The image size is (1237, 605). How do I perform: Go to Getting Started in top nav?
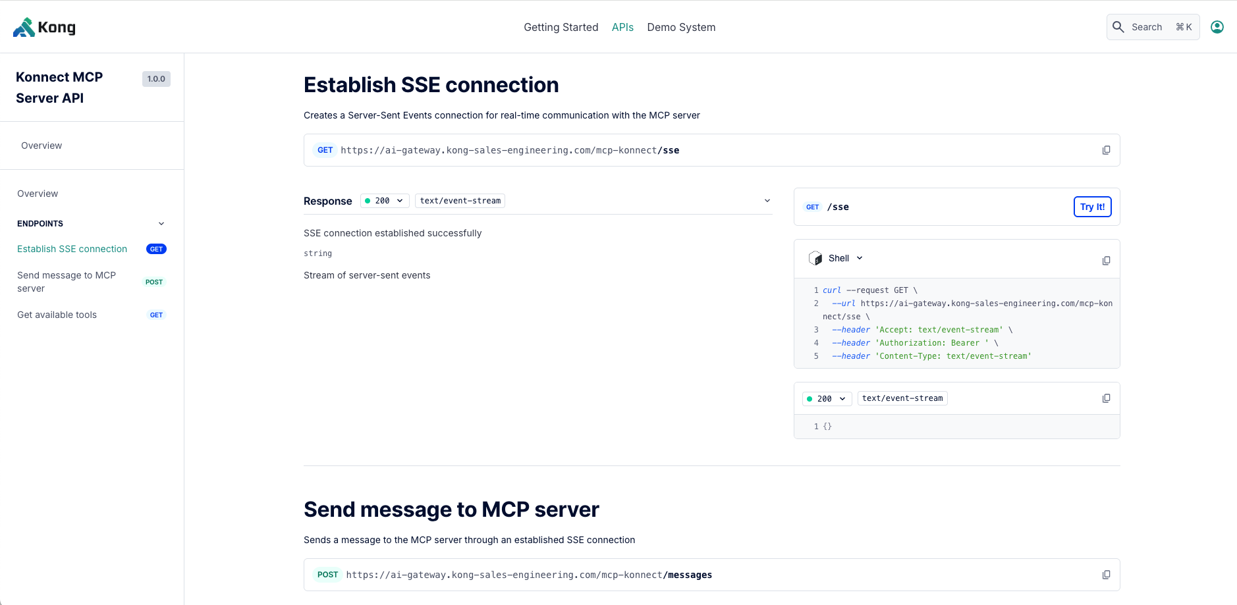coord(561,27)
